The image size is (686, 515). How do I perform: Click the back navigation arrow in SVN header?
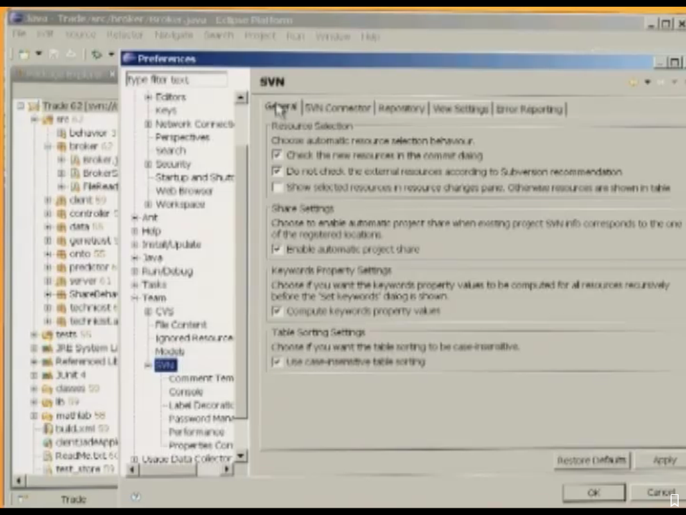click(633, 82)
